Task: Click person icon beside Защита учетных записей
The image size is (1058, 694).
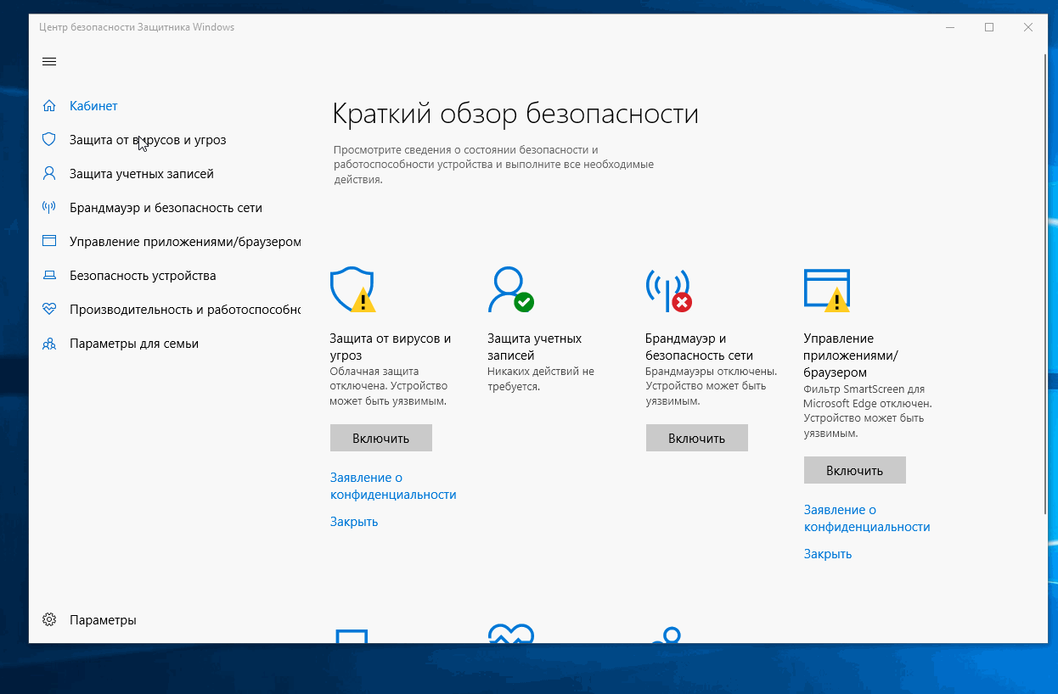Action: click(49, 174)
